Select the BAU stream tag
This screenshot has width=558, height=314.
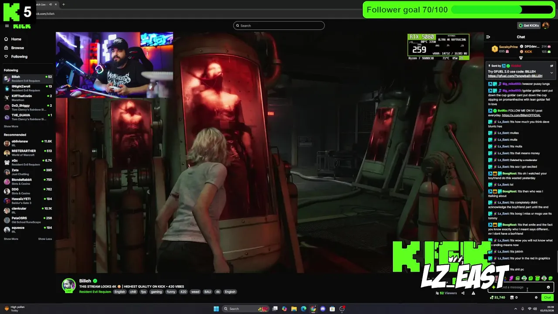point(208,292)
